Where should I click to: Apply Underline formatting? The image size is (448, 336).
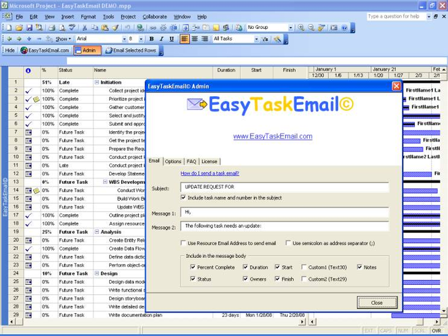pos(171,39)
